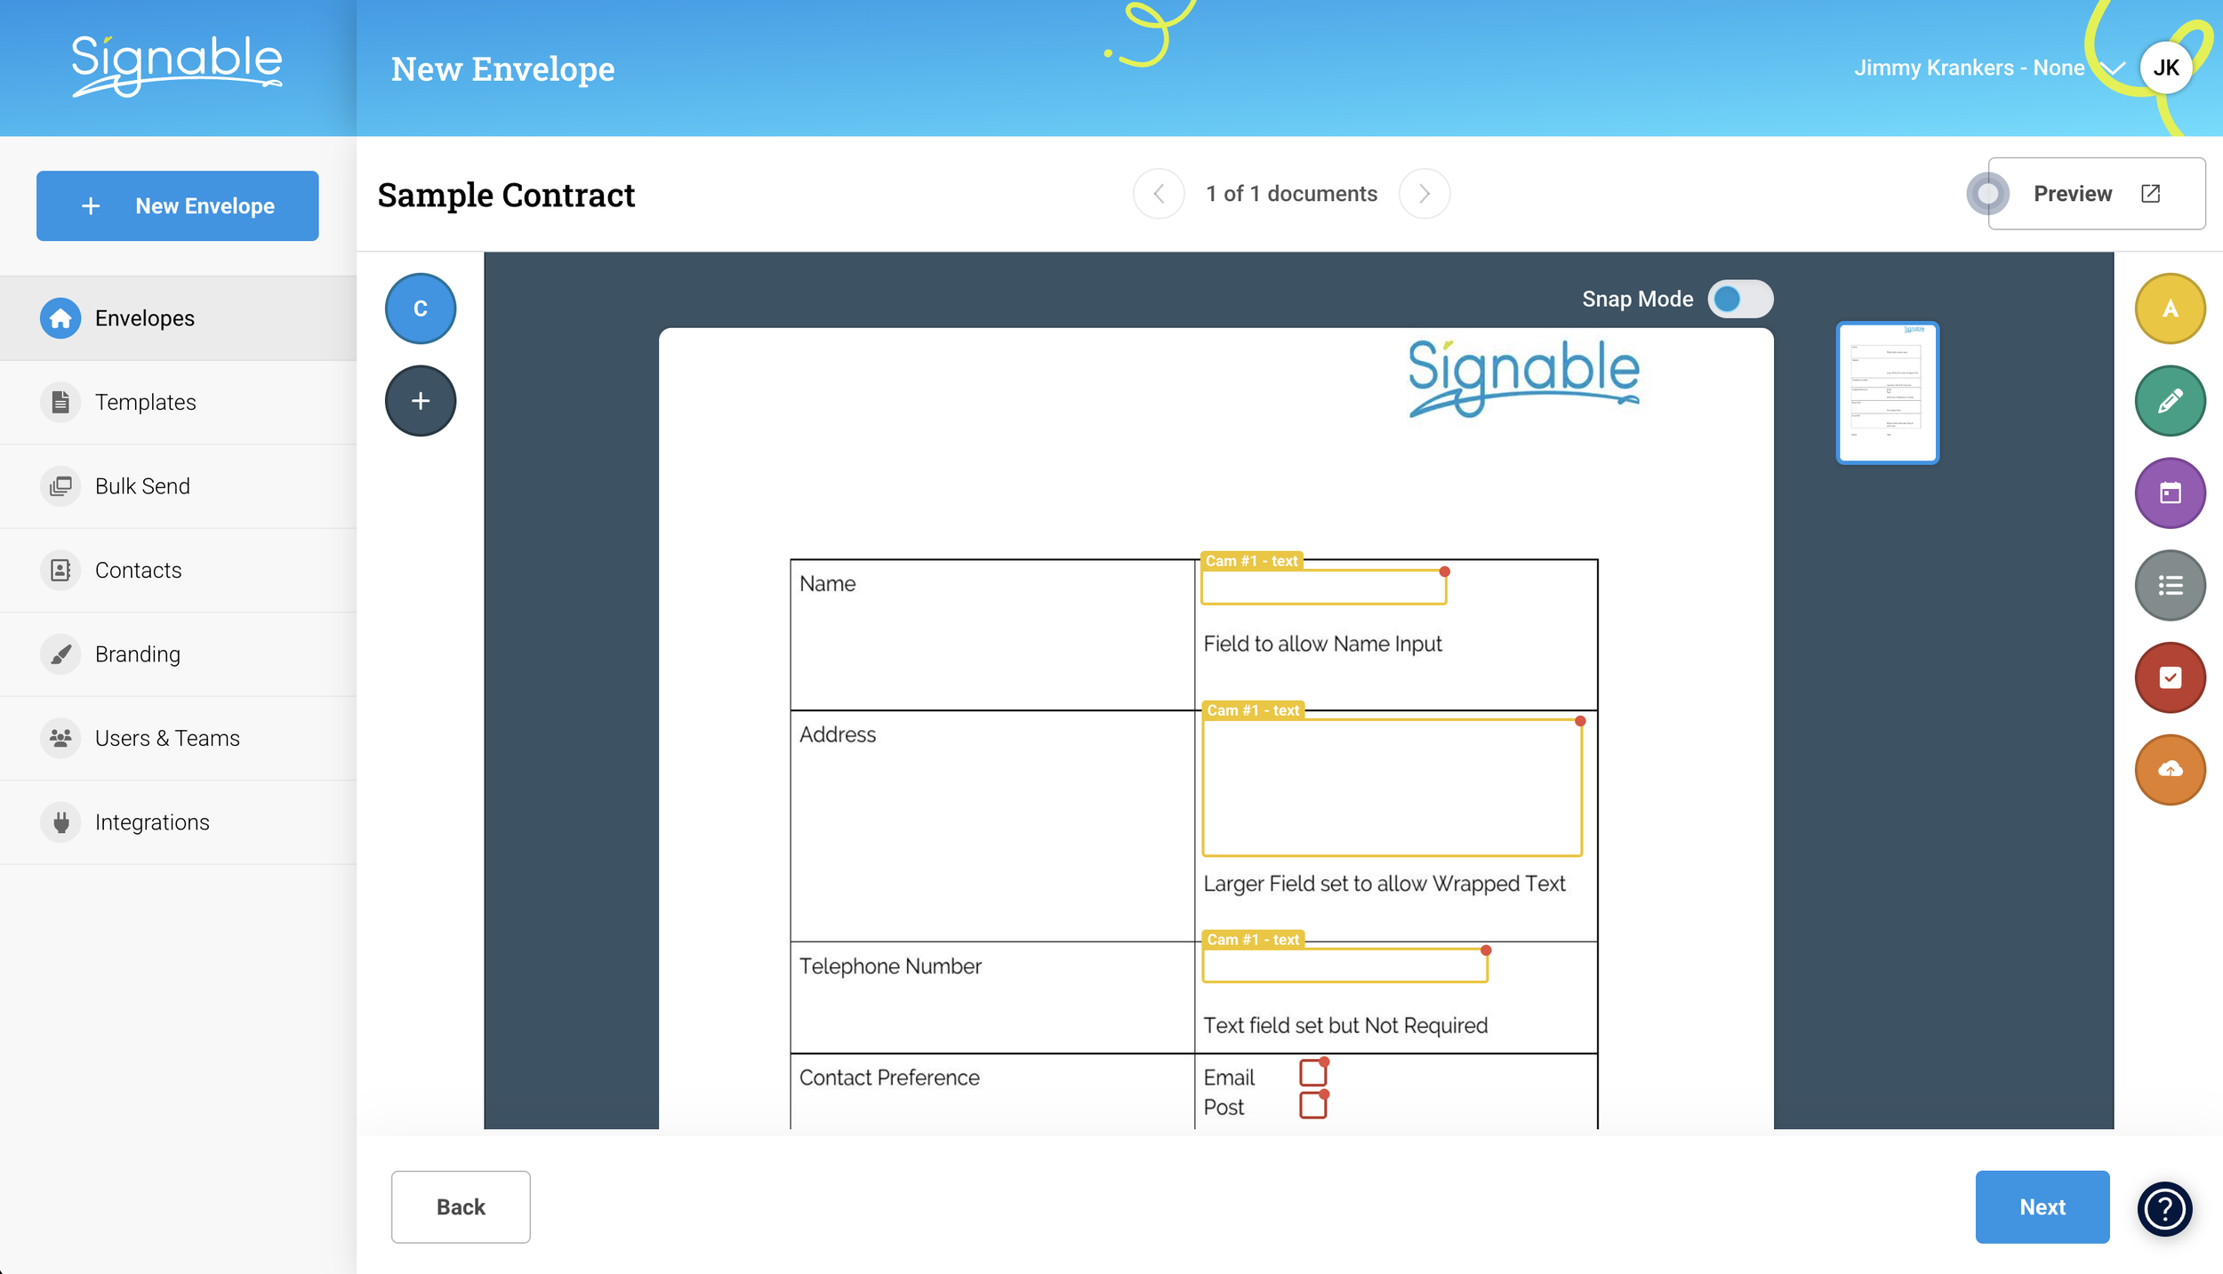Click the dark add party plus button

click(x=421, y=401)
